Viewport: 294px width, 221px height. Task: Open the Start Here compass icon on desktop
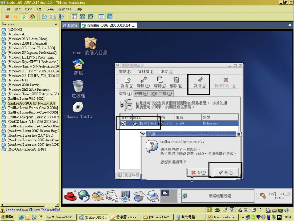point(78,64)
